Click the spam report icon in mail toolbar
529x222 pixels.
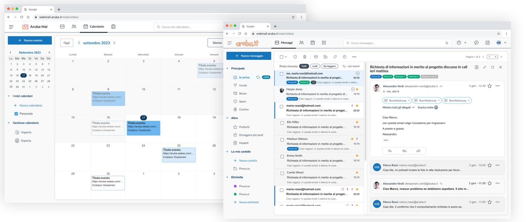[x=295, y=57]
